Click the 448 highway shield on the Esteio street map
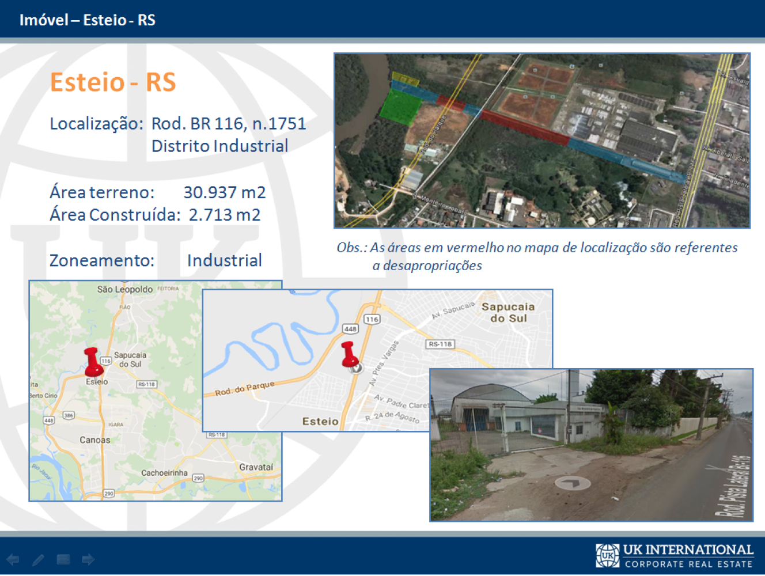765x576 pixels. tap(350, 329)
